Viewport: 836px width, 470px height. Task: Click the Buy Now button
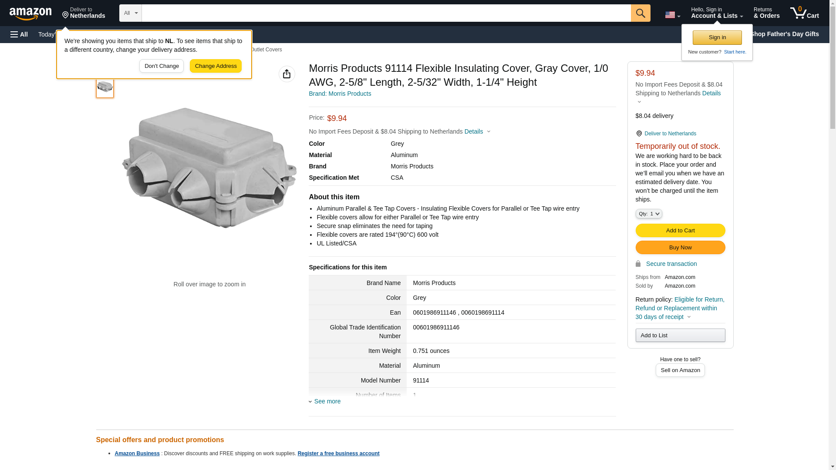pos(680,248)
